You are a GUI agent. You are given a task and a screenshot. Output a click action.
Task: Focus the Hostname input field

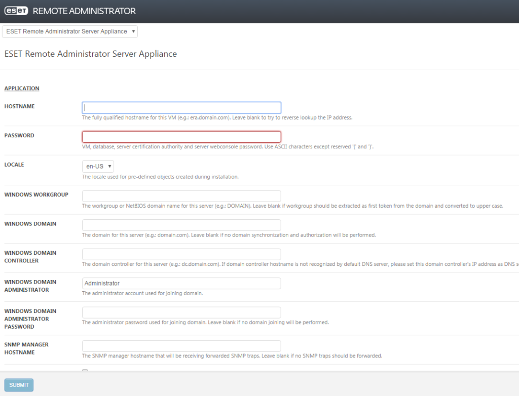point(181,107)
